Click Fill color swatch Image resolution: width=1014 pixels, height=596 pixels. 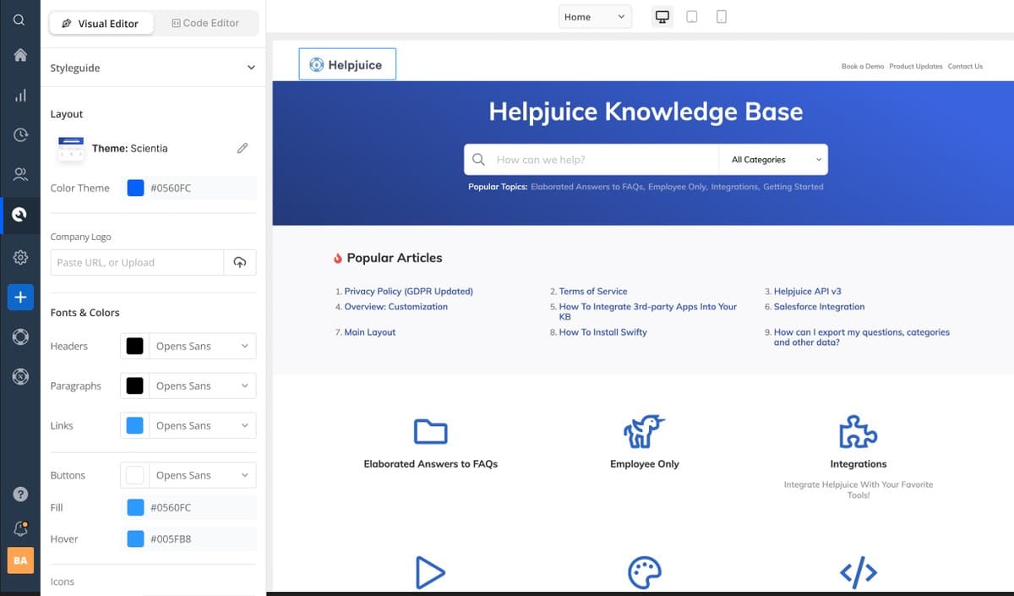pos(135,507)
